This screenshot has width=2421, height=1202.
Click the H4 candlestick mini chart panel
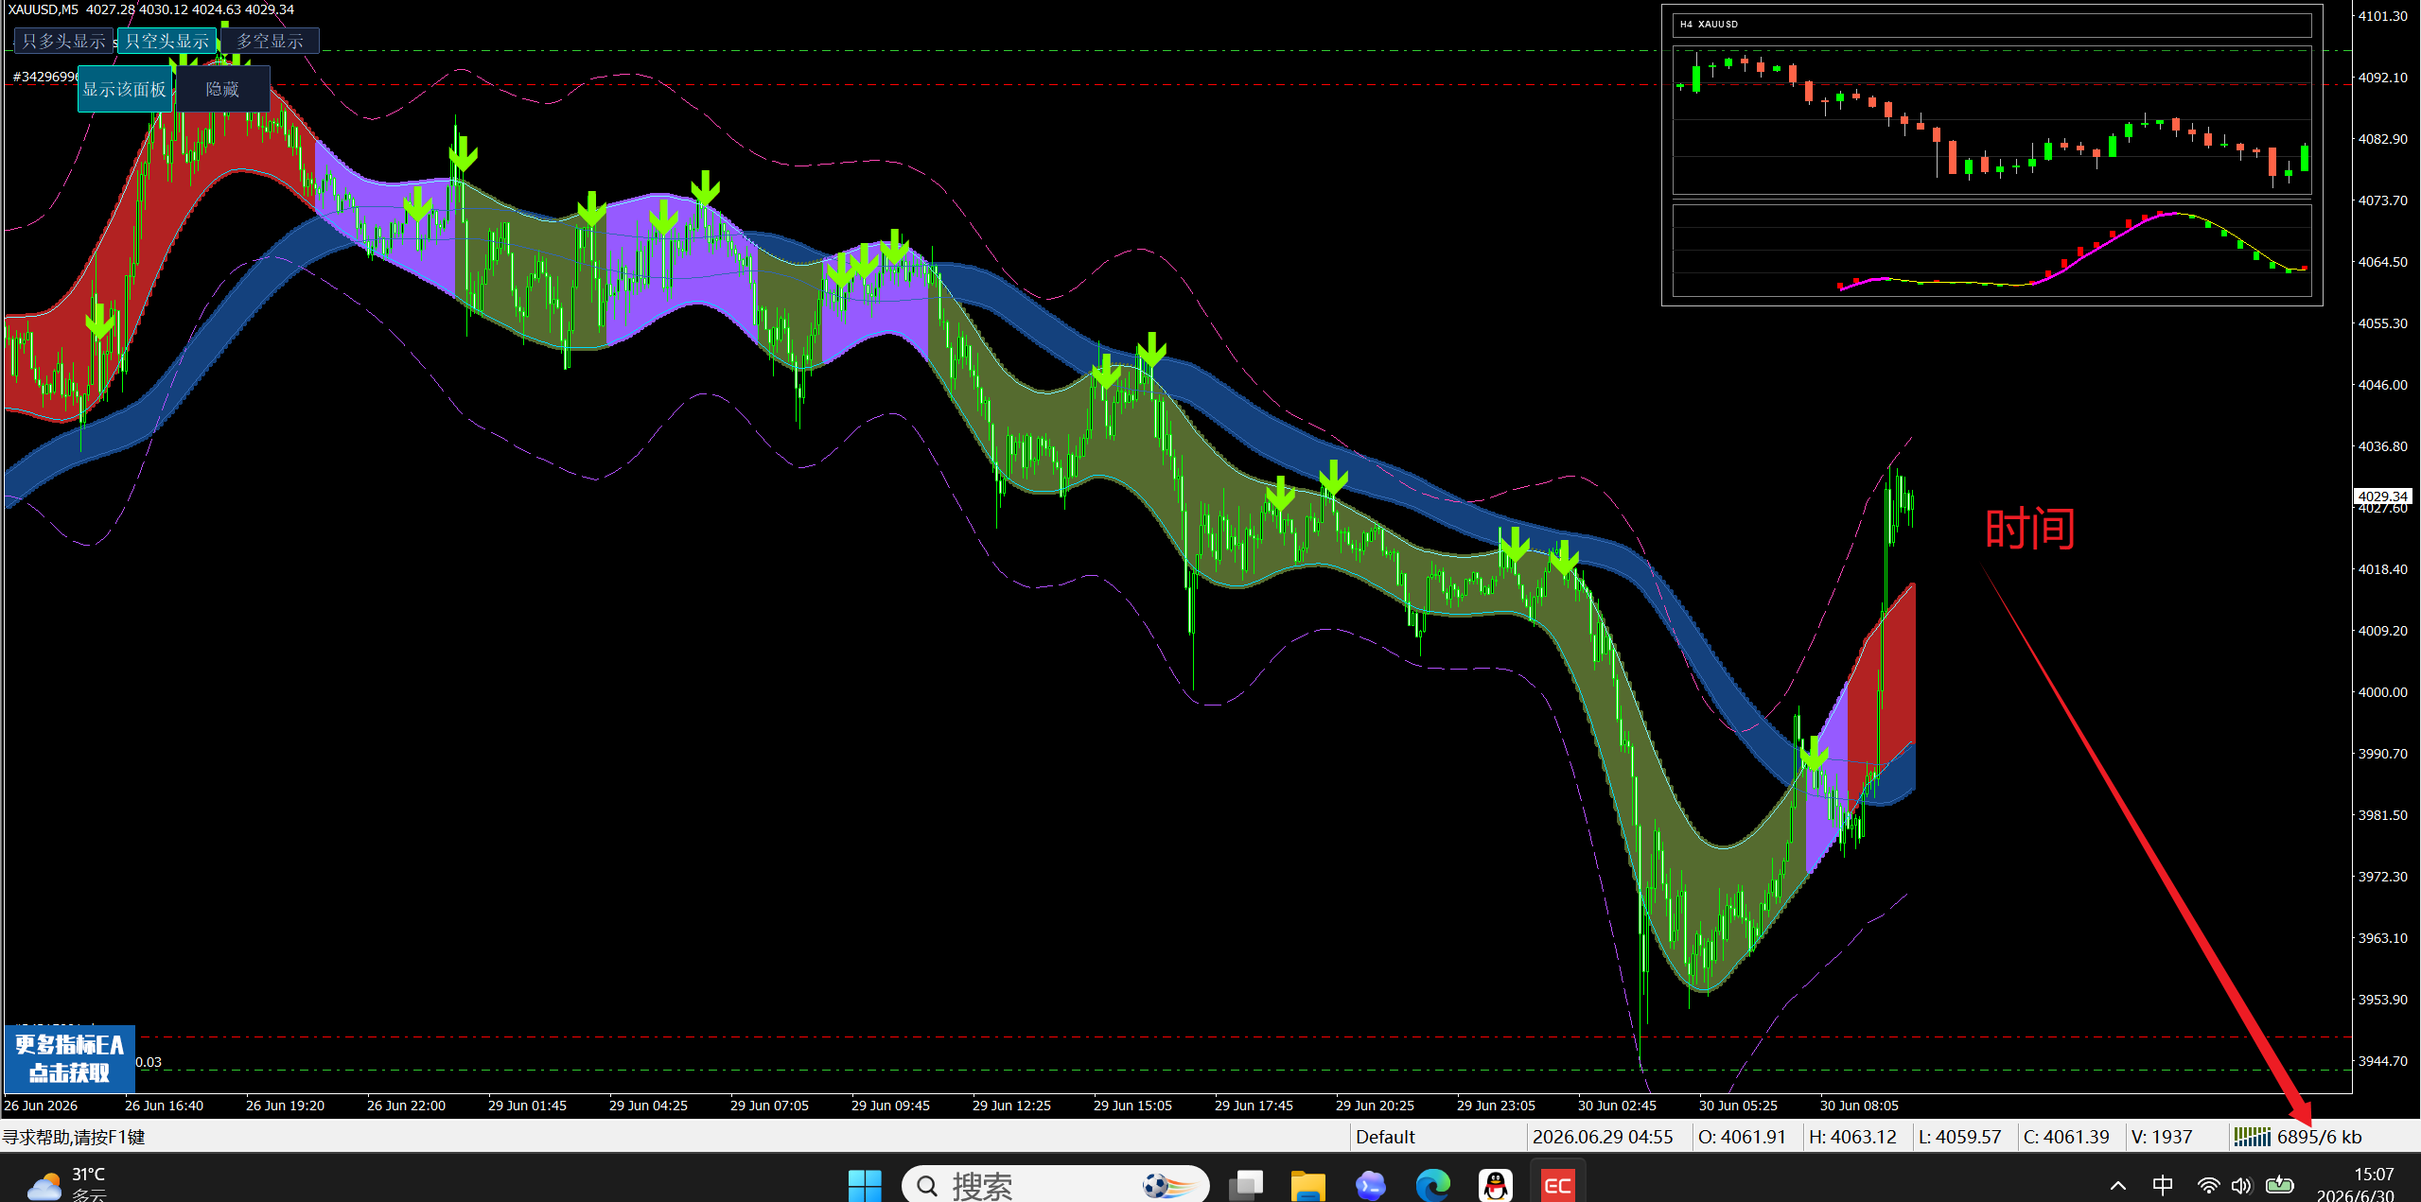(x=1991, y=120)
